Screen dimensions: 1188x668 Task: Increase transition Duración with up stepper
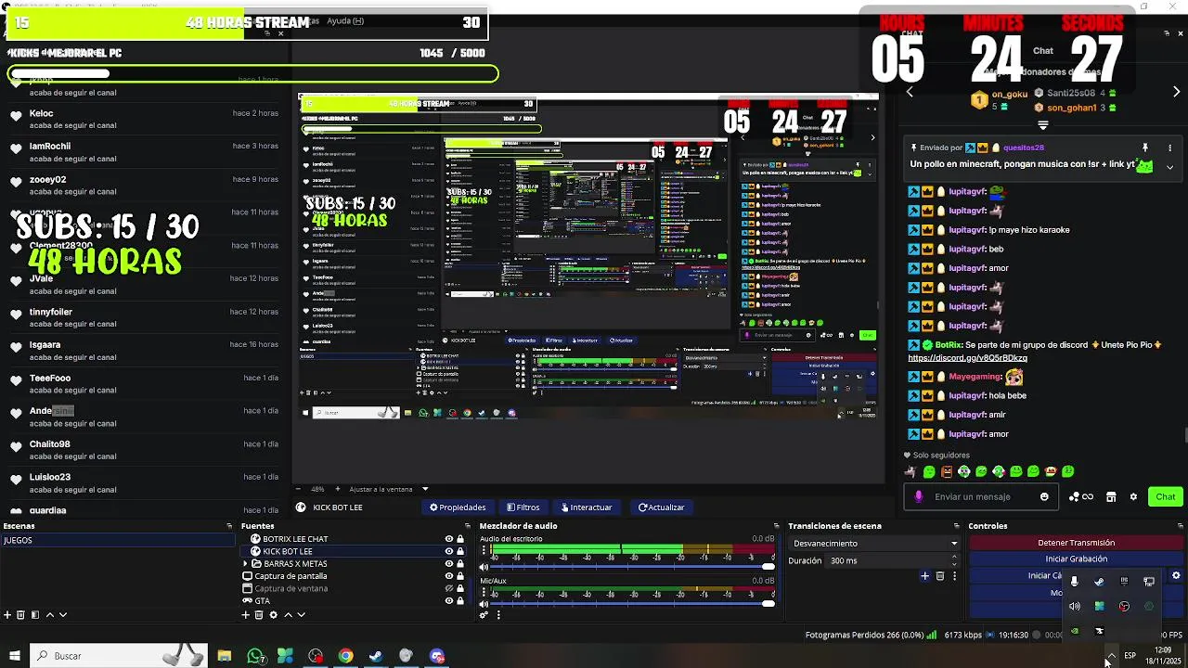(954, 558)
